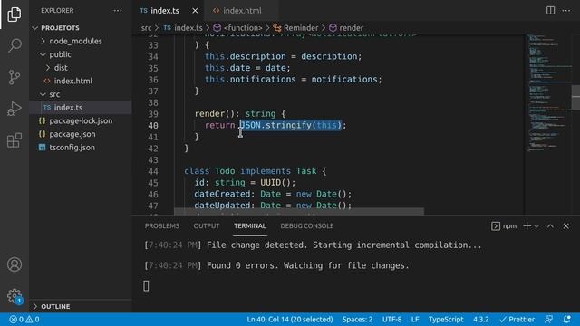Screen dimensions: 580x326
Task: Open the notifications bell in status bar
Action: click(x=566, y=320)
